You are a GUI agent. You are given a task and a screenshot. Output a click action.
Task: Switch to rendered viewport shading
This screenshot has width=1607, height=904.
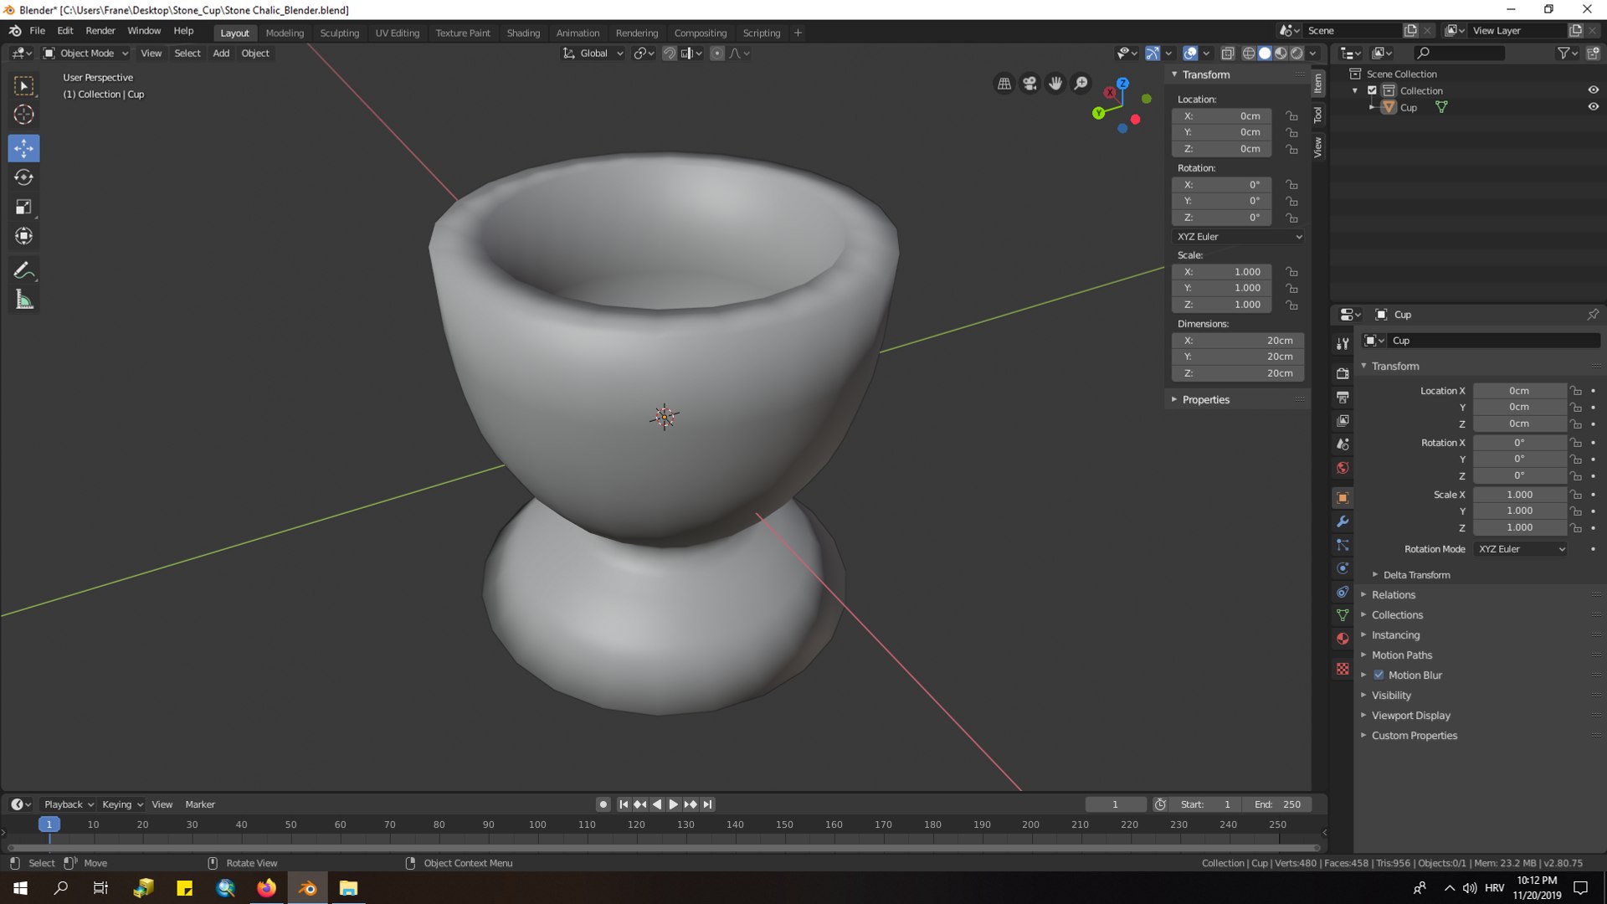click(x=1296, y=53)
